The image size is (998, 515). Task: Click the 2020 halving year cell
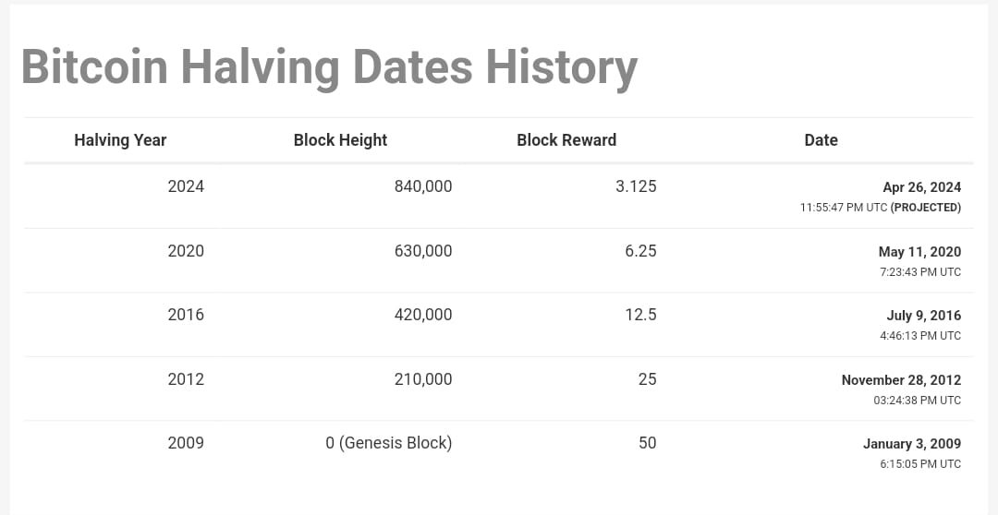pyautogui.click(x=186, y=250)
